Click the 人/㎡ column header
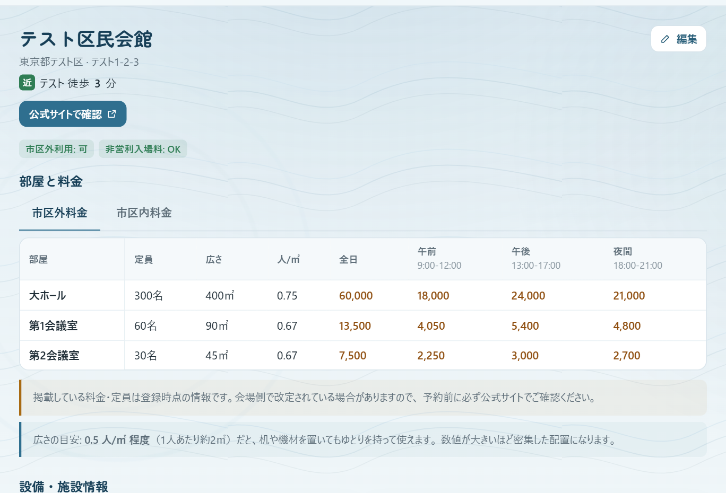The width and height of the screenshot is (726, 493). coord(288,259)
